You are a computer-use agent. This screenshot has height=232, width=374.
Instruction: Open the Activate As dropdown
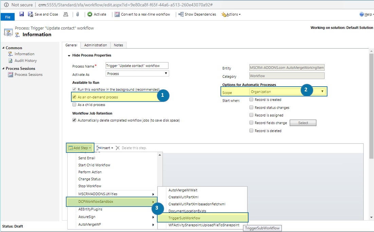137,73
